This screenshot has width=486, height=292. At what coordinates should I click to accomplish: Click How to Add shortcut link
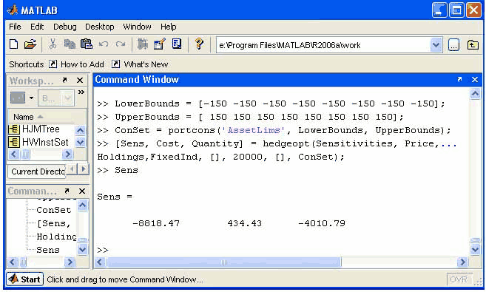(82, 64)
